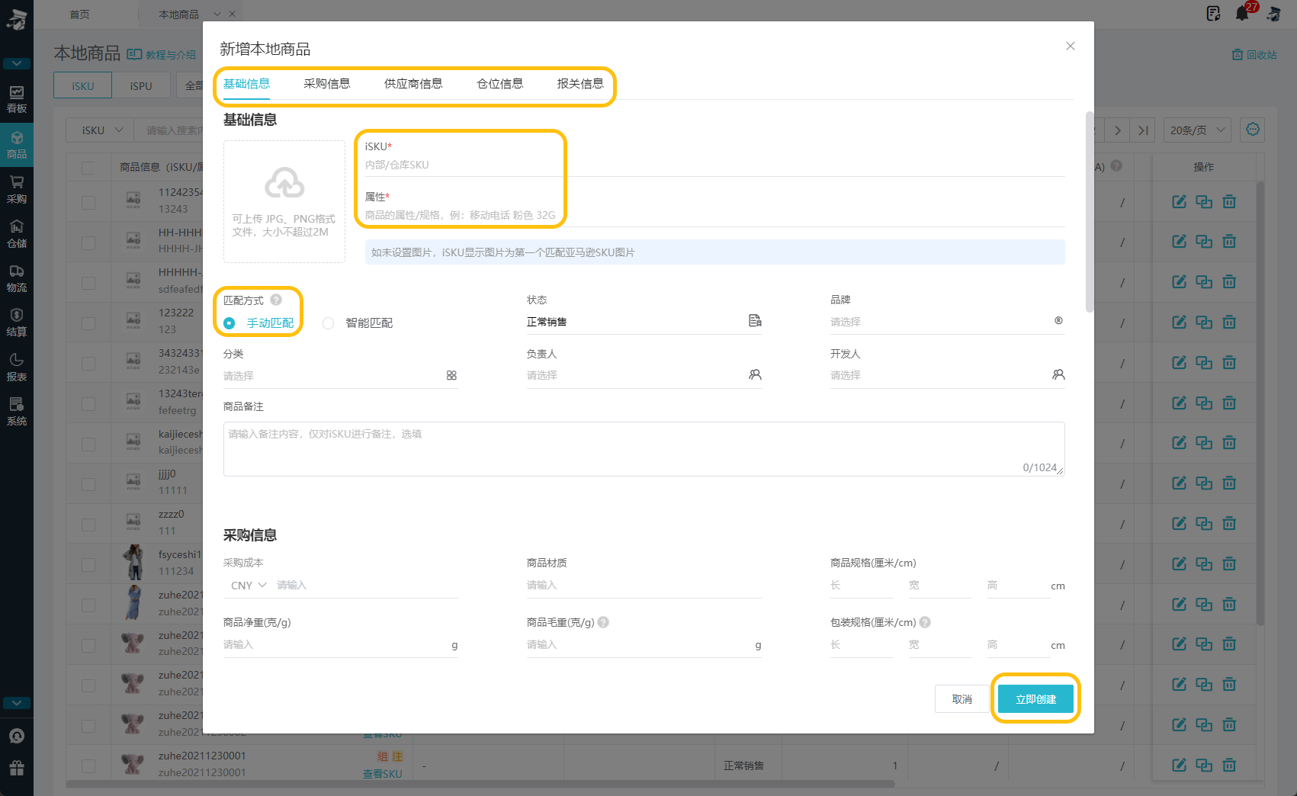The width and height of the screenshot is (1297, 796).
Task: Open the 负责人 请选择 dropdown
Action: pyautogui.click(x=644, y=375)
